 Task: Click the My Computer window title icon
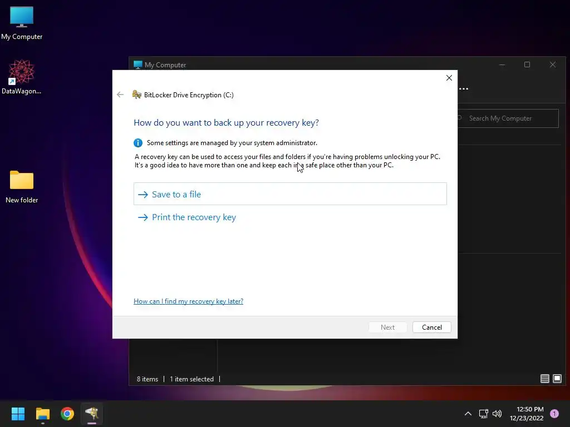[138, 64]
